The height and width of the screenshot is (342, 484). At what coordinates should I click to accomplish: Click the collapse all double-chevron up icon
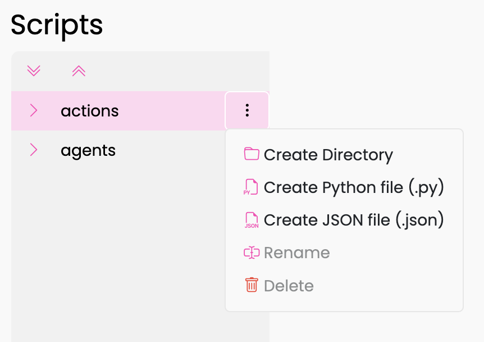coord(79,71)
